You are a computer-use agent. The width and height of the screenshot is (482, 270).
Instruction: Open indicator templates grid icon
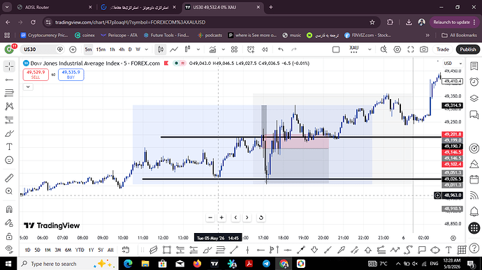(x=234, y=50)
